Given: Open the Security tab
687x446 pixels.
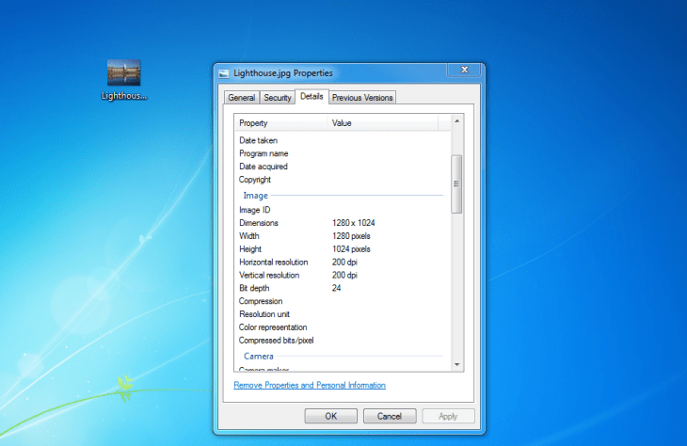Looking at the screenshot, I should click(277, 98).
